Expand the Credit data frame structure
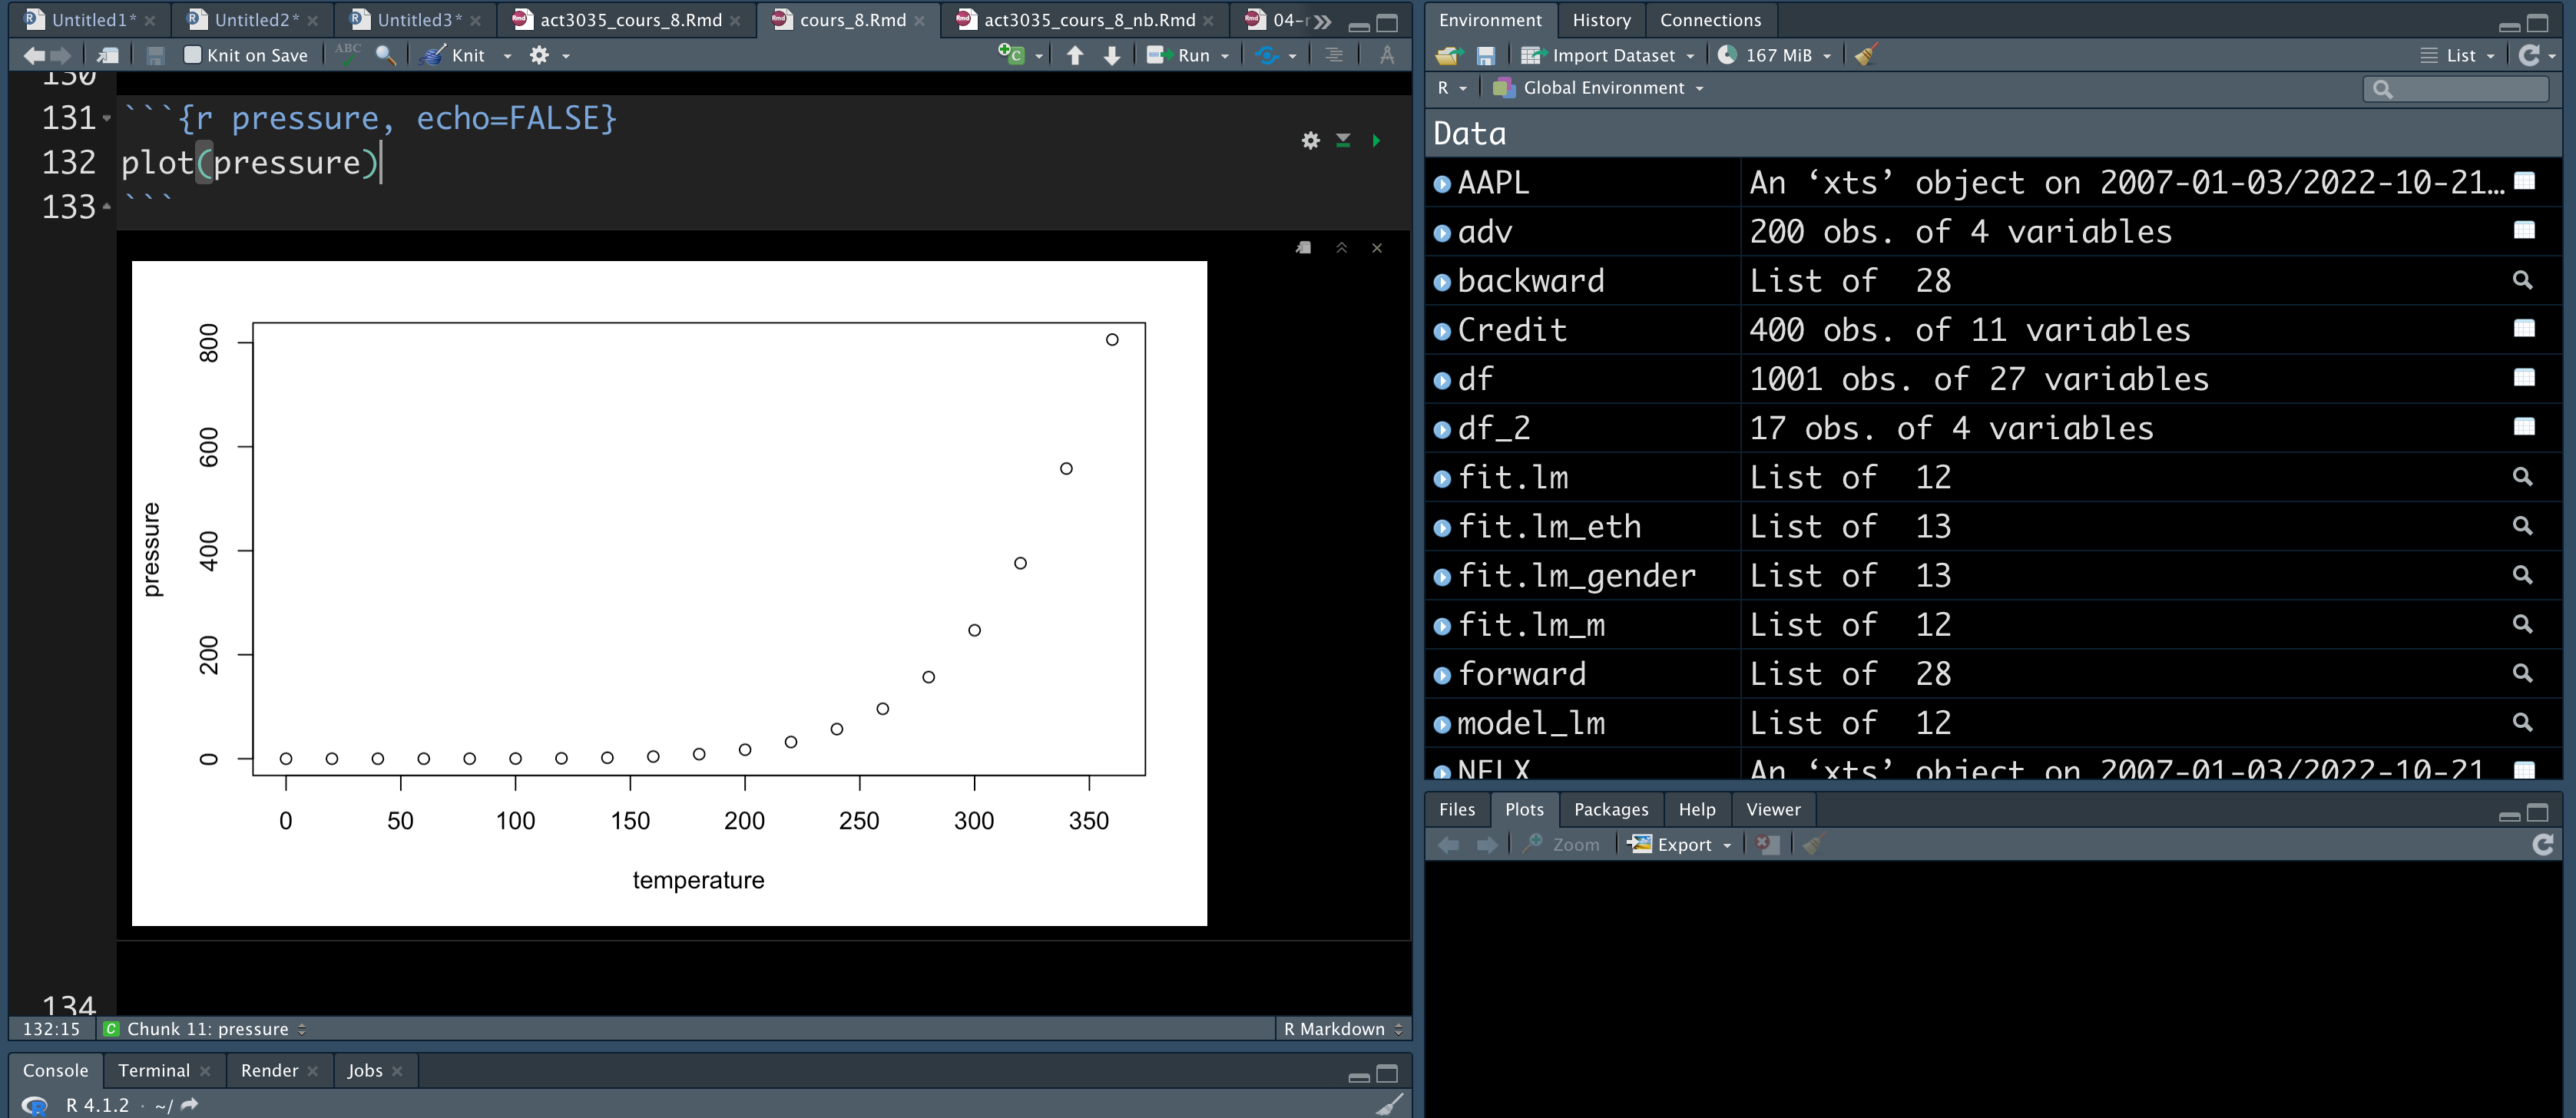 point(1442,331)
